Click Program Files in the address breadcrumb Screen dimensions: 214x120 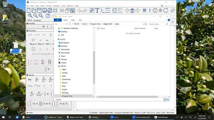95,24
